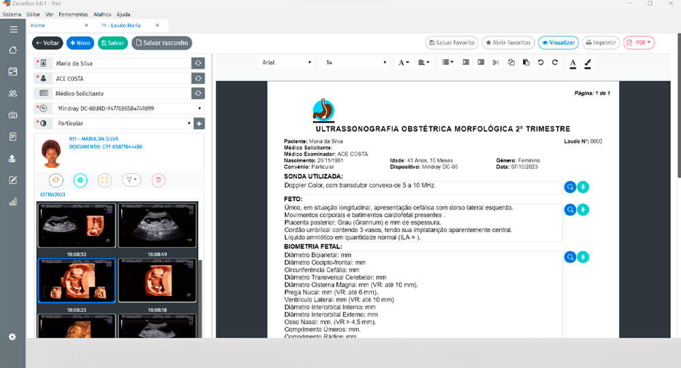The width and height of the screenshot is (681, 368).
Task: Open the Mindray DC-60 device dropdown
Action: tap(119, 108)
